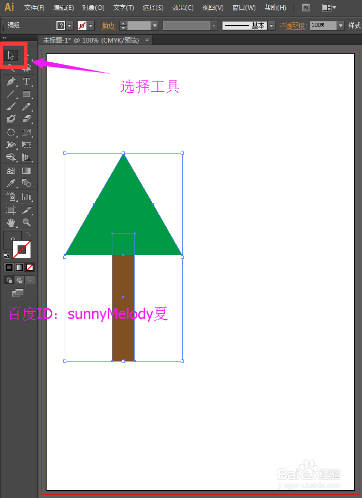Open brush definition 基本 dropdown
The image size is (362, 498).
(271, 26)
